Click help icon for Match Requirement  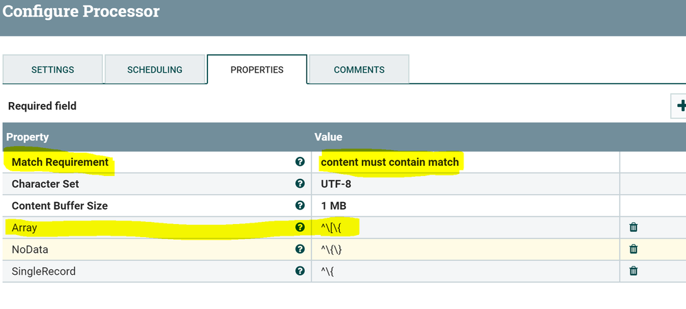(x=299, y=162)
